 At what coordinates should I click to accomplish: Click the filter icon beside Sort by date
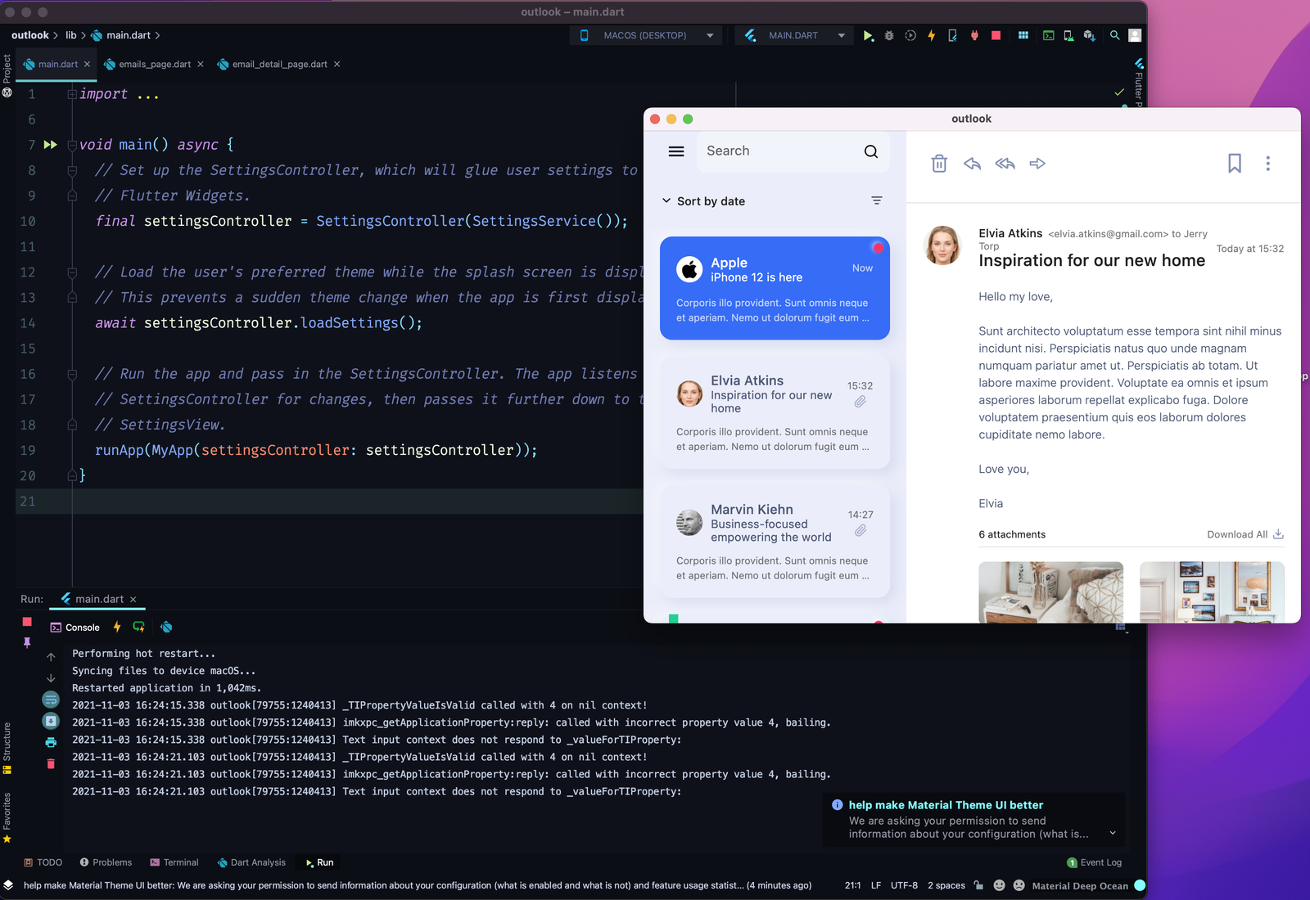tap(876, 201)
